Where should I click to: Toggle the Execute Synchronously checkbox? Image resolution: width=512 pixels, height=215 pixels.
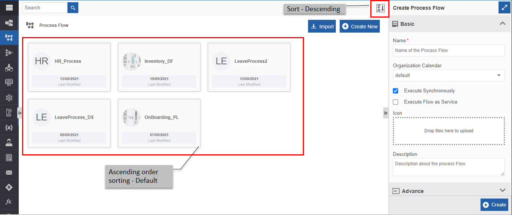click(395, 91)
